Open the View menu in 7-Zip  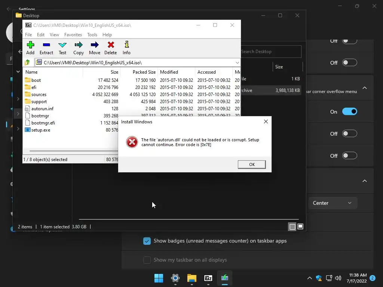tap(54, 35)
